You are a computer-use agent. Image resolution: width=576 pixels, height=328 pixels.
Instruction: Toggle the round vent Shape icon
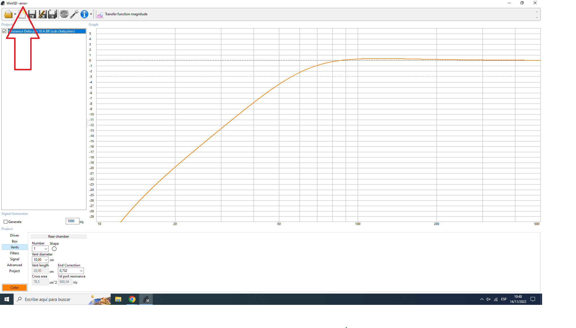pyautogui.click(x=54, y=249)
